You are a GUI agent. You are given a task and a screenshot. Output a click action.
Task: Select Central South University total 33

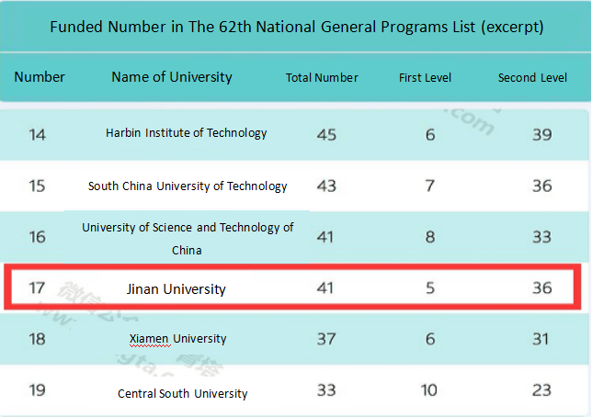coord(326,390)
